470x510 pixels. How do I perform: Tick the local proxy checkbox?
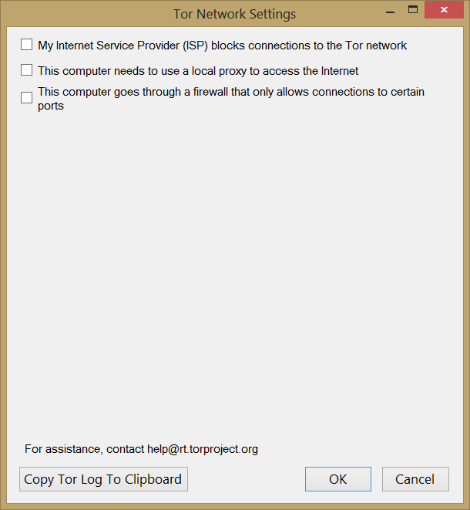(27, 70)
